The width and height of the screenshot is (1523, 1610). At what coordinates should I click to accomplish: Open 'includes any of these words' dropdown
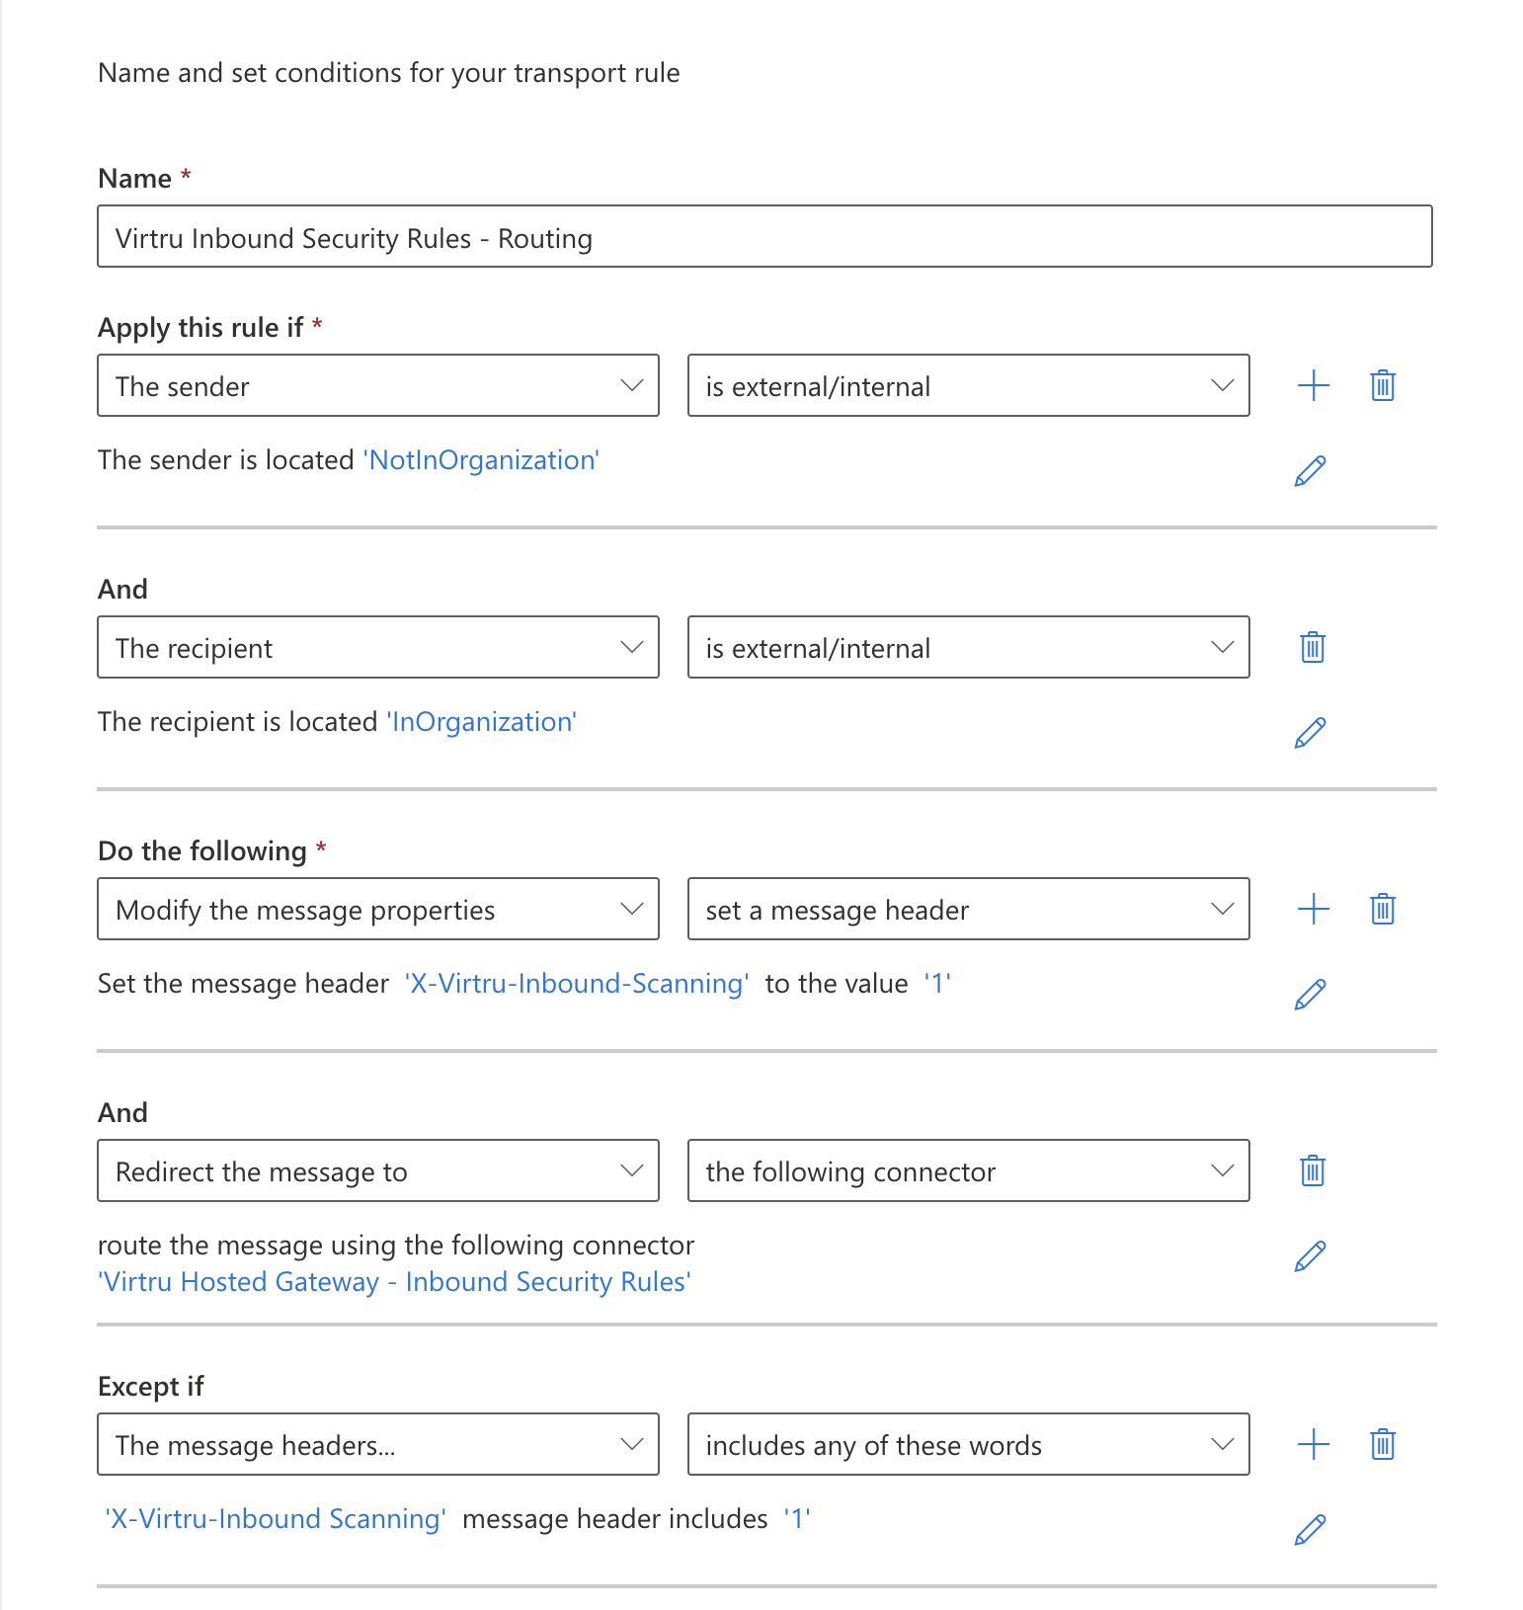(969, 1444)
